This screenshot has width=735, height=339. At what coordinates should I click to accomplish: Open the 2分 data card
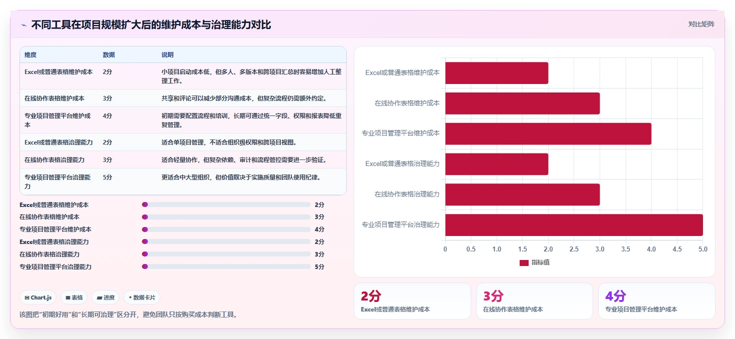point(412,301)
